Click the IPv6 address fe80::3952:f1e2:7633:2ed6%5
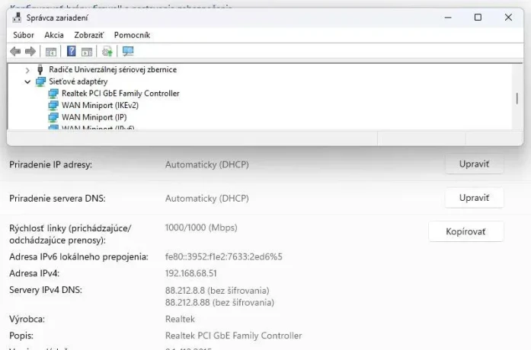Image resolution: width=531 pixels, height=350 pixels. [x=223, y=256]
